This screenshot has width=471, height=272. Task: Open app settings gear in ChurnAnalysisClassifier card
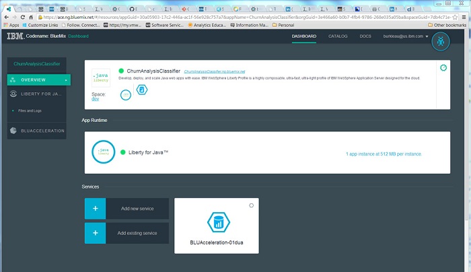[x=443, y=68]
